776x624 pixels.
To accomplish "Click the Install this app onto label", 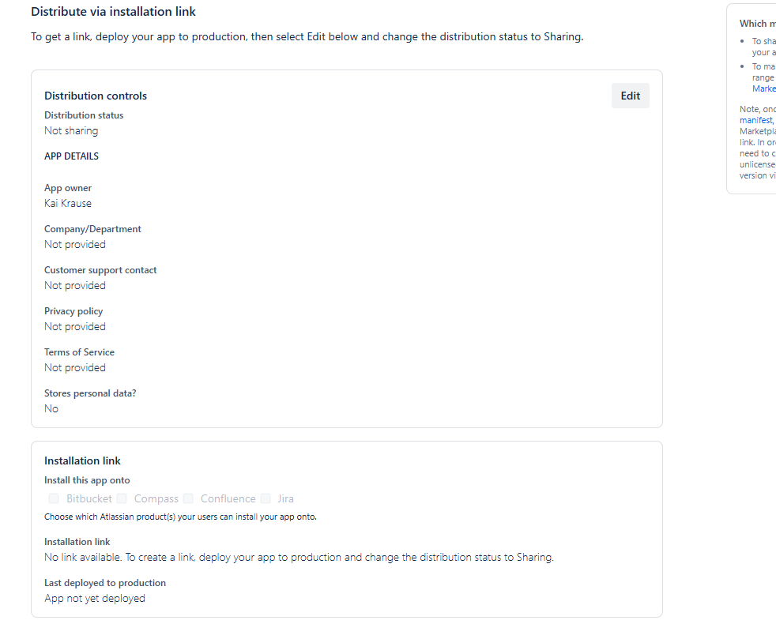I will tap(87, 479).
